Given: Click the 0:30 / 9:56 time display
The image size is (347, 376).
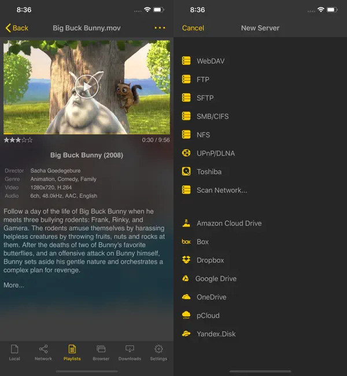Looking at the screenshot, I should coord(156,140).
